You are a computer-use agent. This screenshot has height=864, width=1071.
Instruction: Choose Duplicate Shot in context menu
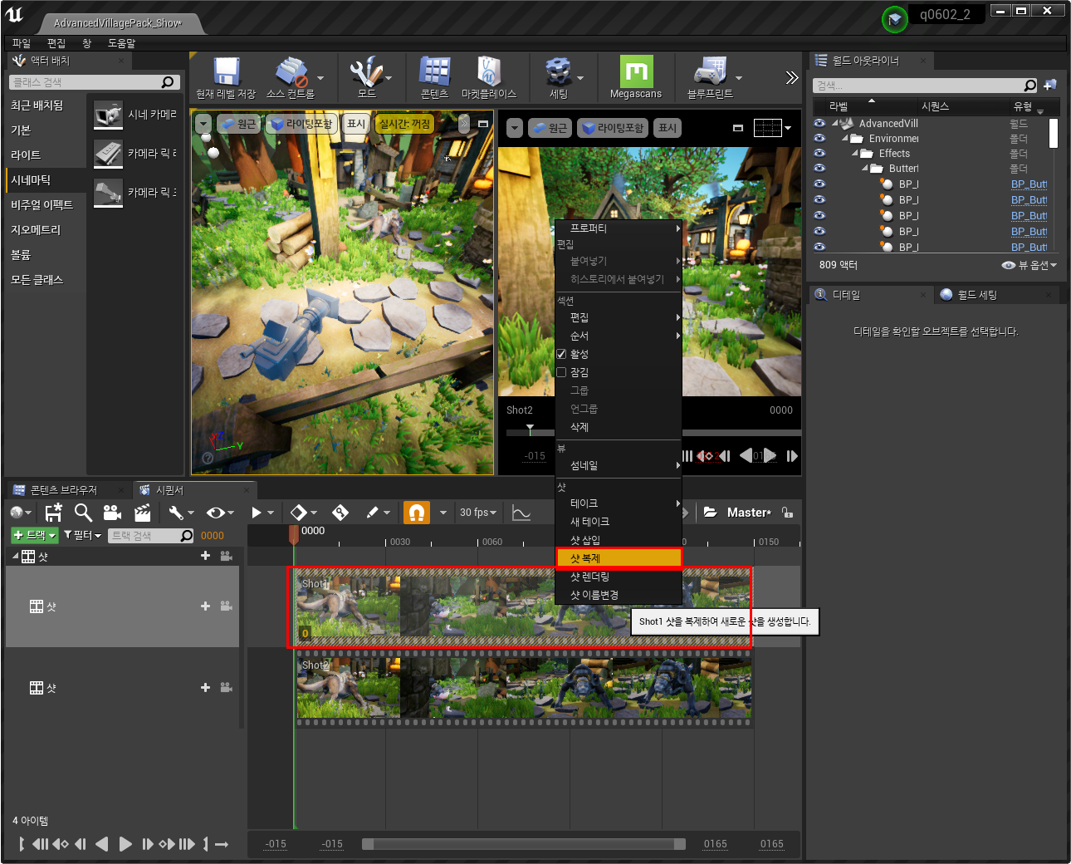(x=619, y=558)
